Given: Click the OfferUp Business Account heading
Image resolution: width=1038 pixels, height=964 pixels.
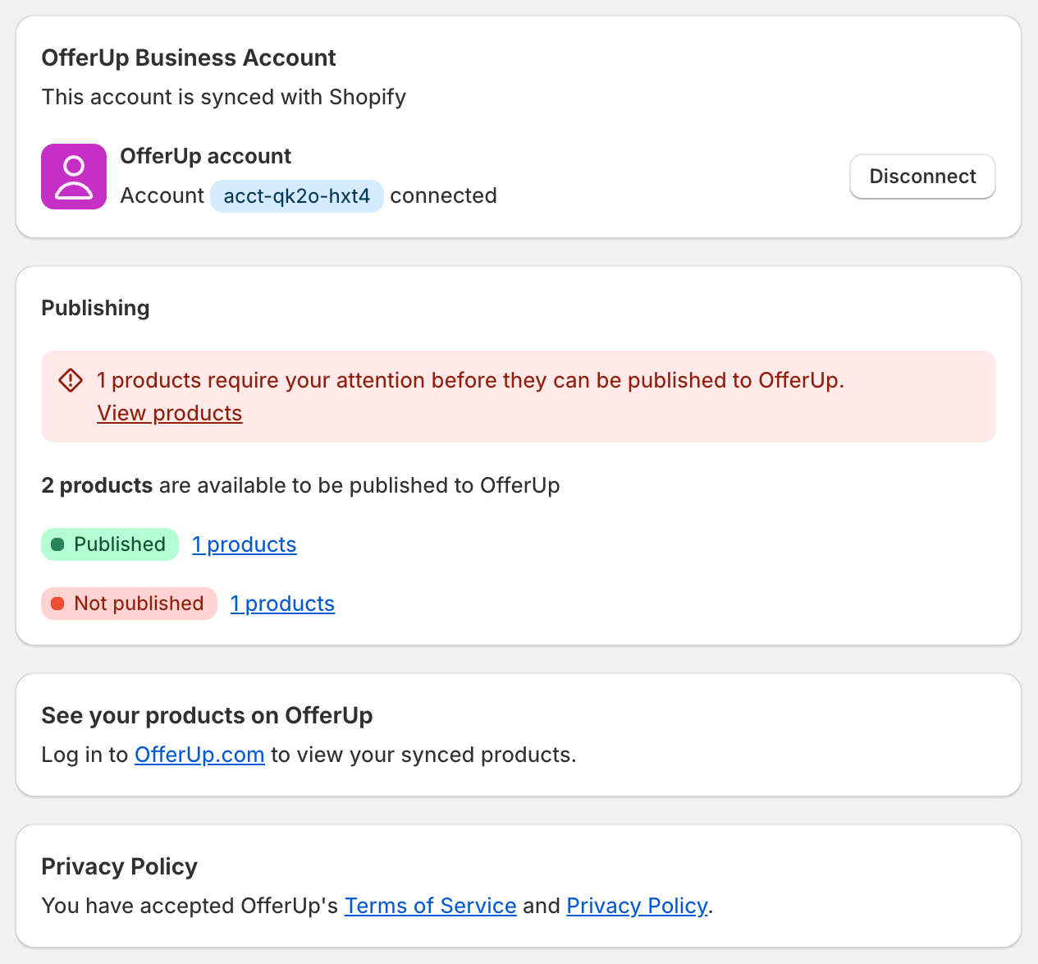Looking at the screenshot, I should 188,57.
